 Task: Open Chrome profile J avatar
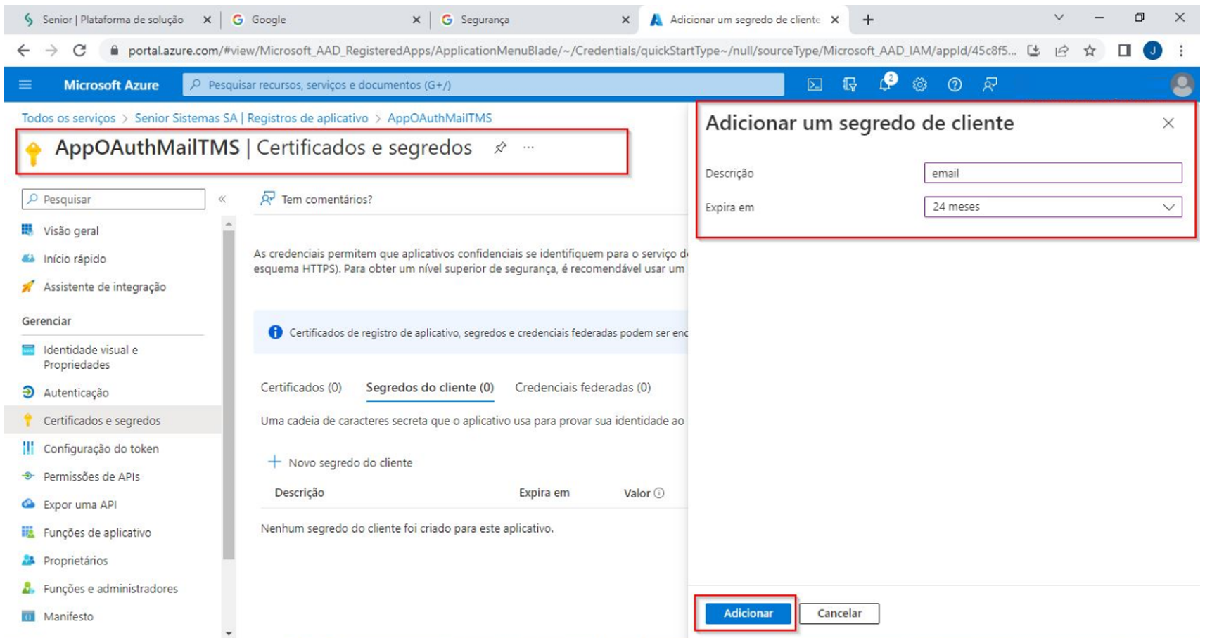1152,51
